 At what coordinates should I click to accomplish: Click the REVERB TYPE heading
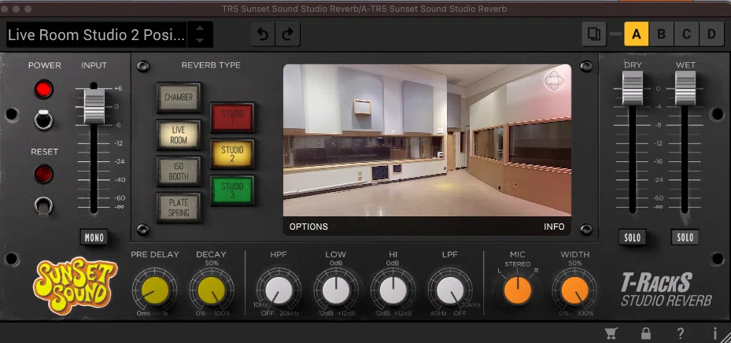(211, 65)
